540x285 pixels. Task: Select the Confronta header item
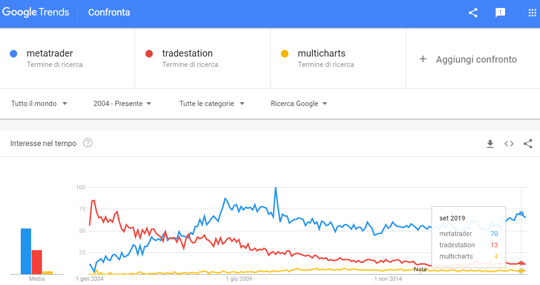point(109,12)
